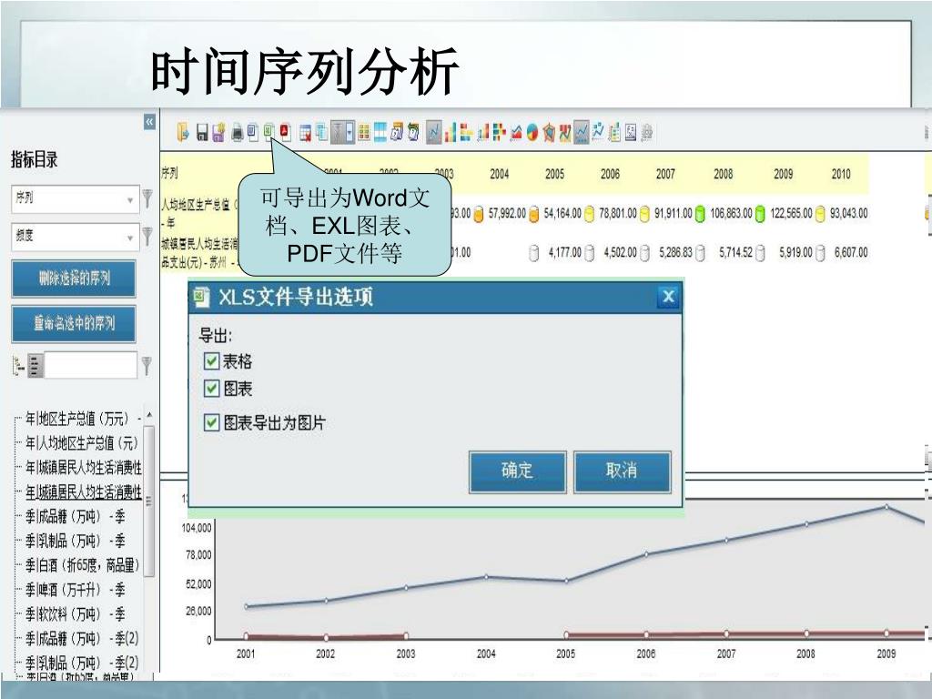
Task: Toggle the 图表 checkbox
Action: click(x=211, y=389)
